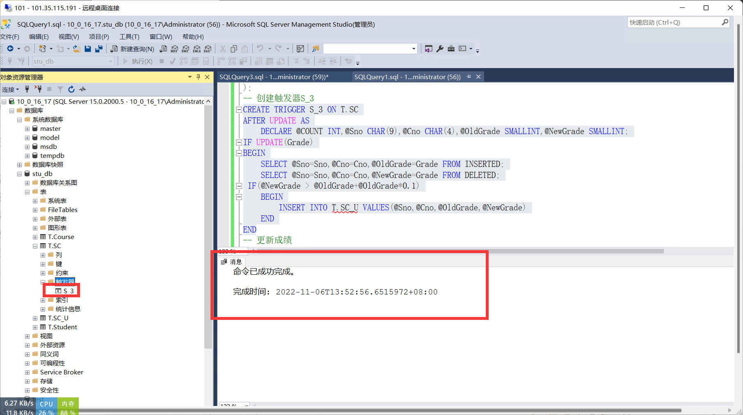Screen dimensions: 743x415
Task: Click the wrench Properties icon
Action: (440, 49)
